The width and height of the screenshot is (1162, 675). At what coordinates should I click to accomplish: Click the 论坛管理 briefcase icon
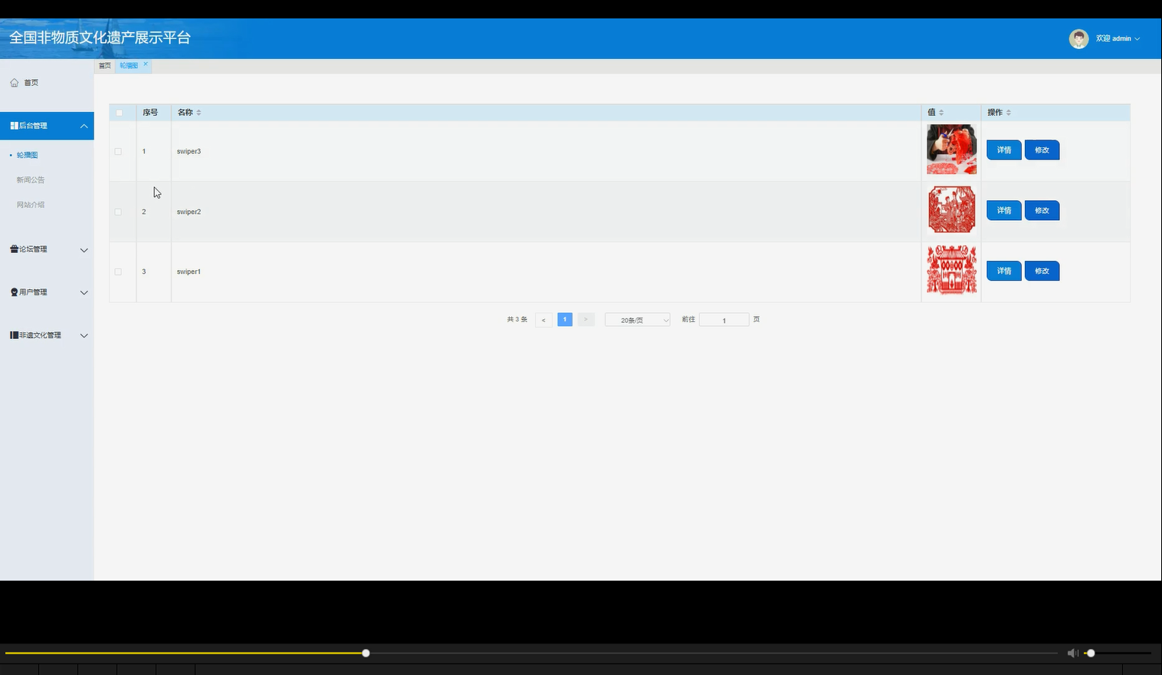pyautogui.click(x=14, y=249)
